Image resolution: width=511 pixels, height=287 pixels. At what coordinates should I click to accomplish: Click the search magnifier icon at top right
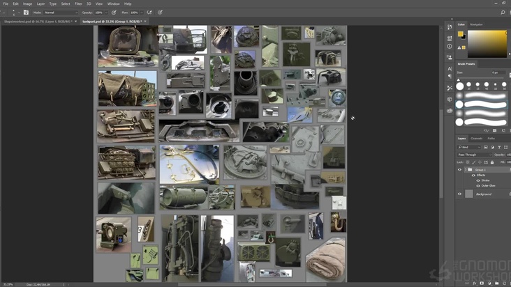click(x=503, y=13)
